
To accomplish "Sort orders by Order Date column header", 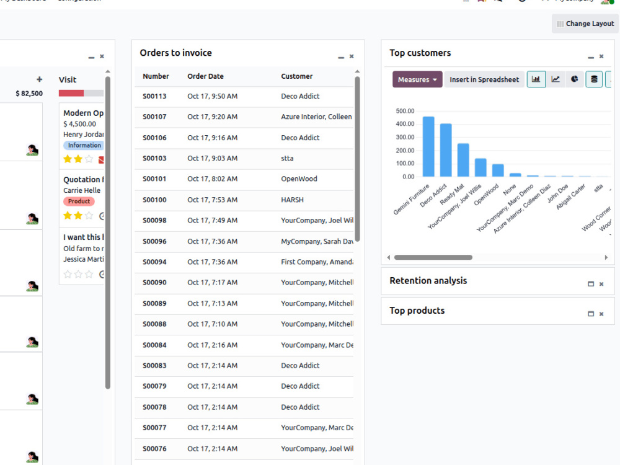I will tap(205, 76).
